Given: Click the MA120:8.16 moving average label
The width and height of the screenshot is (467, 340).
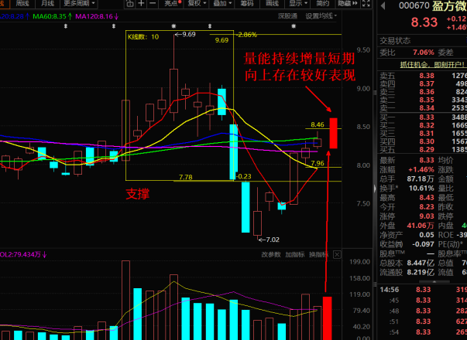Looking at the screenshot, I should (97, 16).
